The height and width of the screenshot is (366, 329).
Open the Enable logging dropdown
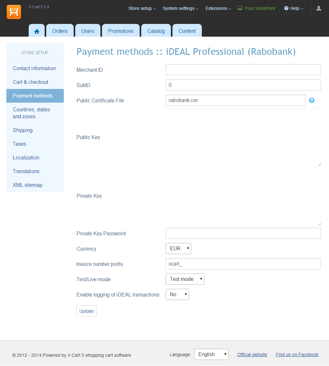[177, 295]
